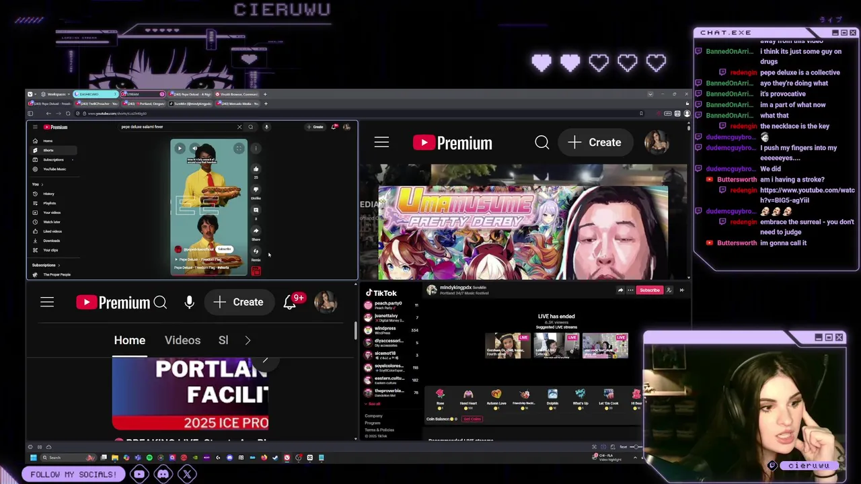Open hamburger menu in top-right YouTube window
Image resolution: width=861 pixels, height=484 pixels.
pos(381,143)
